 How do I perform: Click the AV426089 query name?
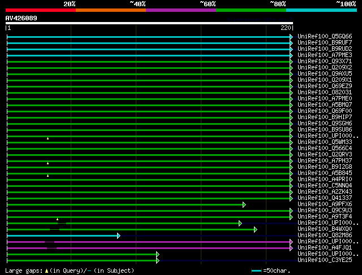coord(21,18)
